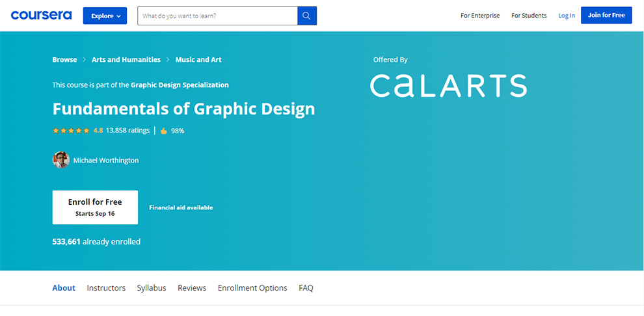
Task: Click the Join for Free button
Action: point(606,15)
